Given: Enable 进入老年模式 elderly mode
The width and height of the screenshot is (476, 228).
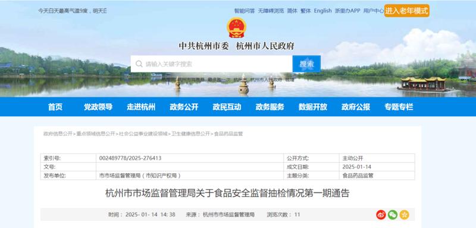Looking at the screenshot, I should (x=407, y=11).
